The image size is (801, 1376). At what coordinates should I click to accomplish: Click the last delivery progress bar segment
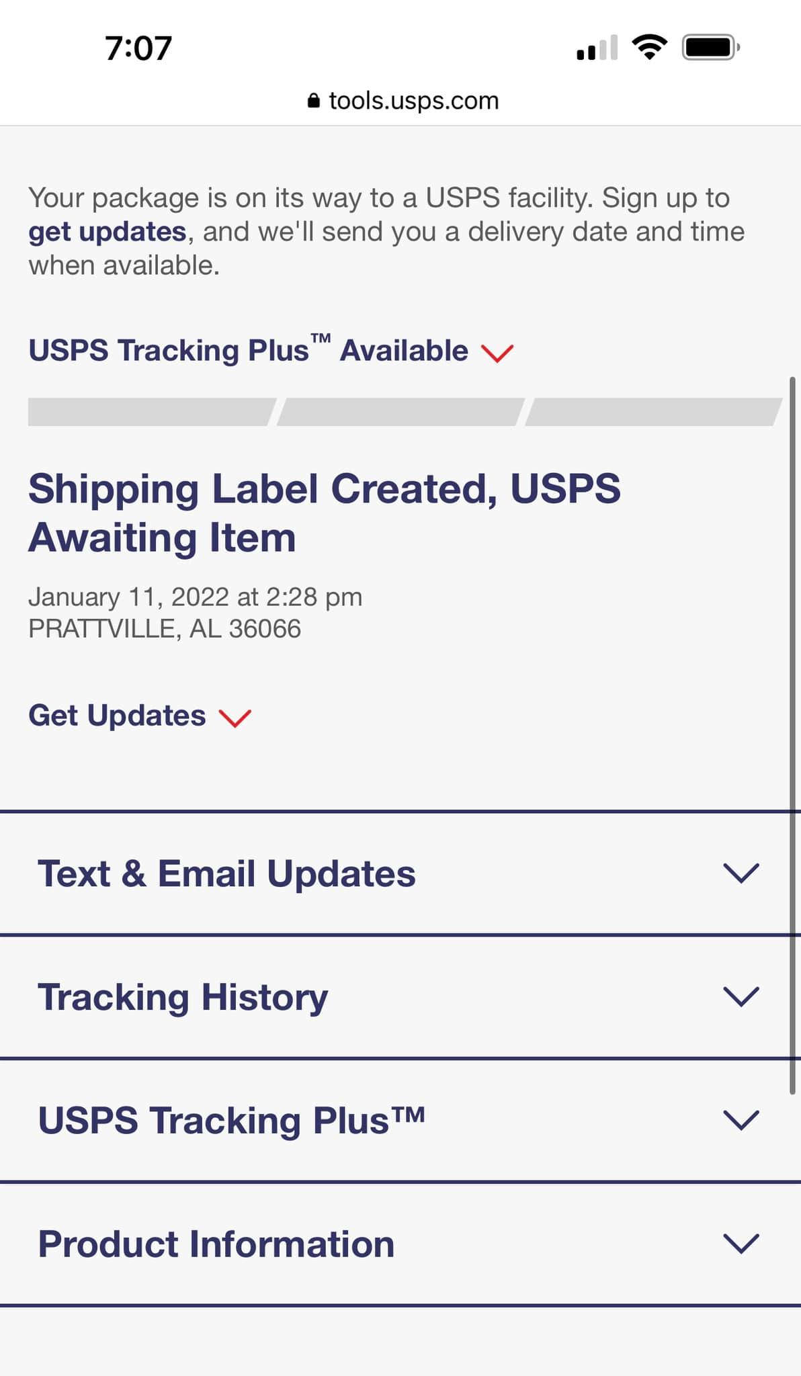point(654,412)
